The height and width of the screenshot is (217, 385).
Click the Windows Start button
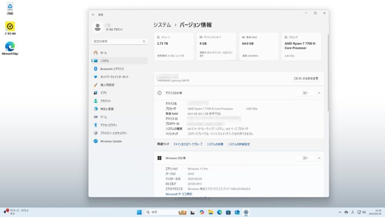point(139,212)
